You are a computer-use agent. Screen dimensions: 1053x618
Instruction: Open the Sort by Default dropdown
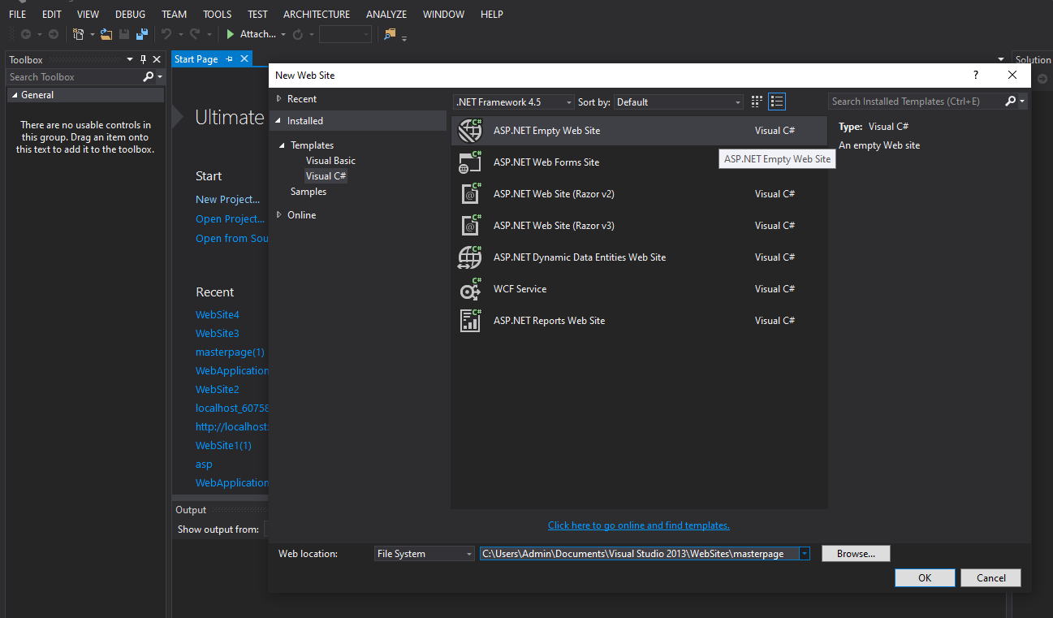pyautogui.click(x=679, y=102)
